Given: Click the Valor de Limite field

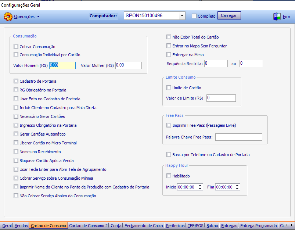Looking at the screenshot, I should point(221,98).
